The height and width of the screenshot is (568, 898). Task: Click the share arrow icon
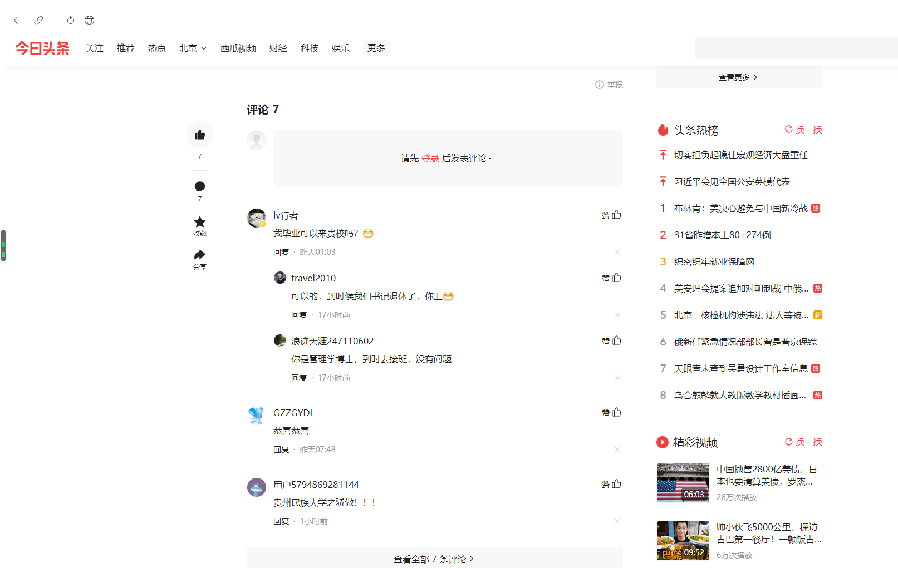pos(200,255)
